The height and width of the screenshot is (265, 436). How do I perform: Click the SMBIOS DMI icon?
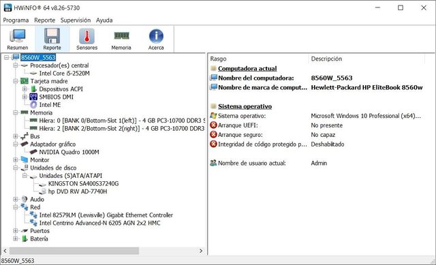(33, 97)
